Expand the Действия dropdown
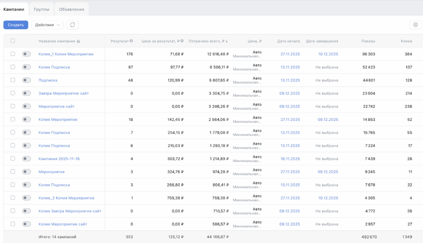The width and height of the screenshot is (423, 243). click(x=47, y=25)
